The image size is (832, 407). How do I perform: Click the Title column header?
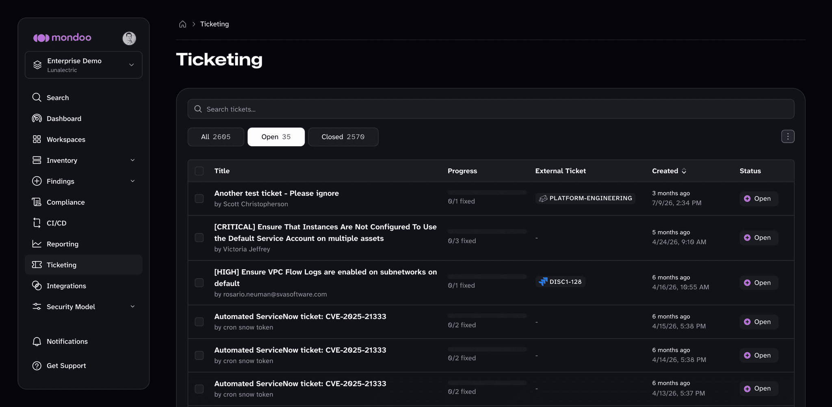(x=222, y=171)
